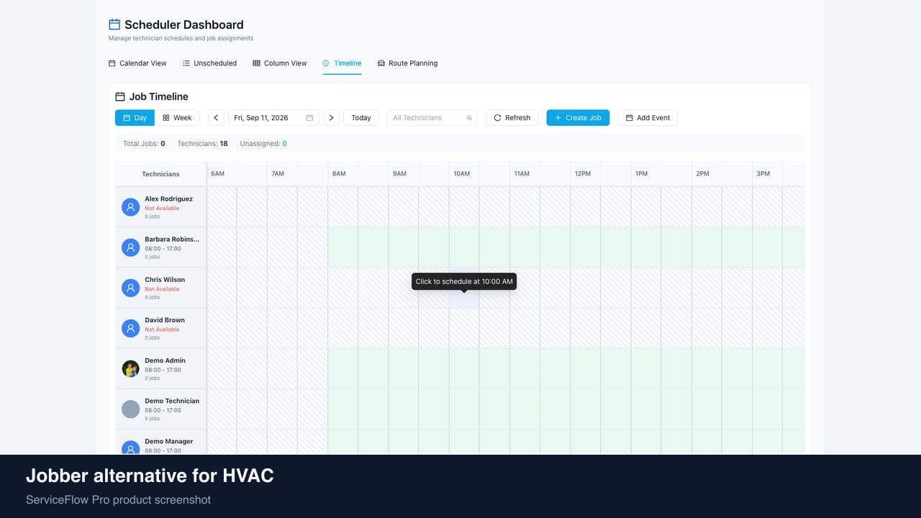Screen dimensions: 921x518
Task: Jump to Today
Action: (361, 118)
